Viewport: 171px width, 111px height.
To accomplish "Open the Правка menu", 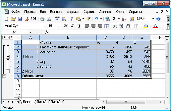I will [x=30, y=12].
